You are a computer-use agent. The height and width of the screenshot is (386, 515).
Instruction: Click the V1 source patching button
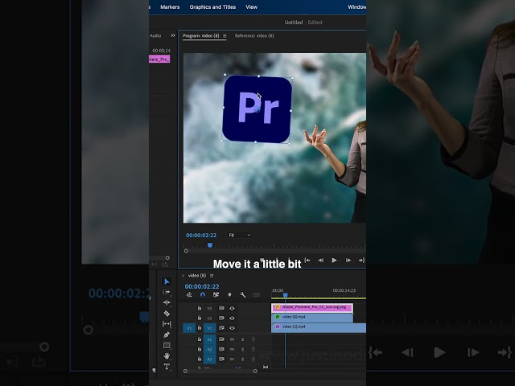[x=189, y=328]
